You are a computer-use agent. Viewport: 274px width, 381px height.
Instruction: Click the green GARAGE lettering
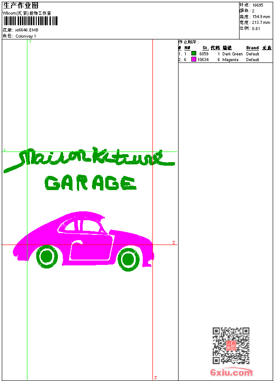pyautogui.click(x=91, y=183)
